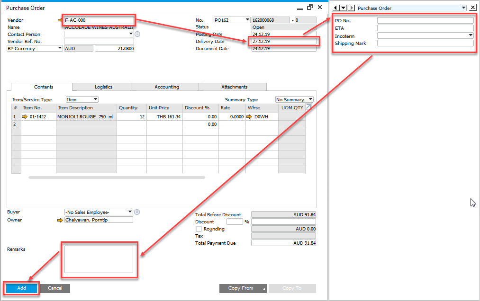Minimize the Purchase Order window
The height and width of the screenshot is (301, 480).
click(x=299, y=8)
